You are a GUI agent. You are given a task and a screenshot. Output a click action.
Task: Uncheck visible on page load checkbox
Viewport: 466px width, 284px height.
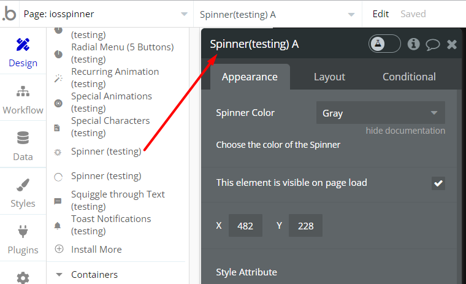[x=438, y=183]
